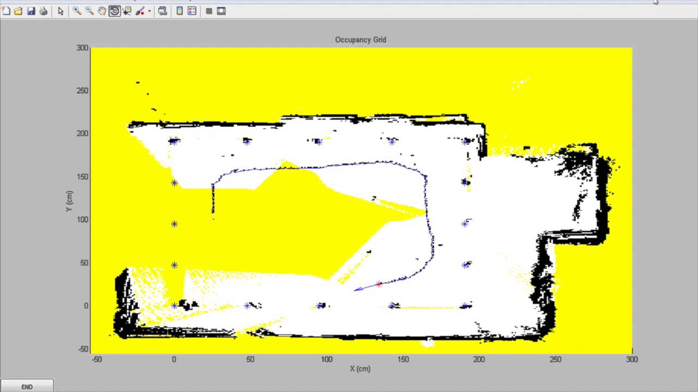Image resolution: width=698 pixels, height=392 pixels.
Task: Save the figure with the floppy icon
Action: (31, 11)
